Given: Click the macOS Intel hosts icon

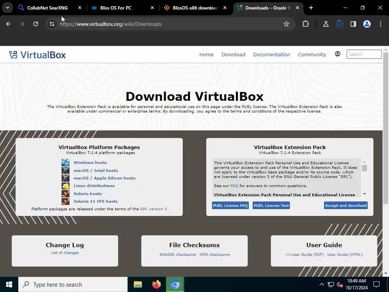Looking at the screenshot, I should 65,170.
